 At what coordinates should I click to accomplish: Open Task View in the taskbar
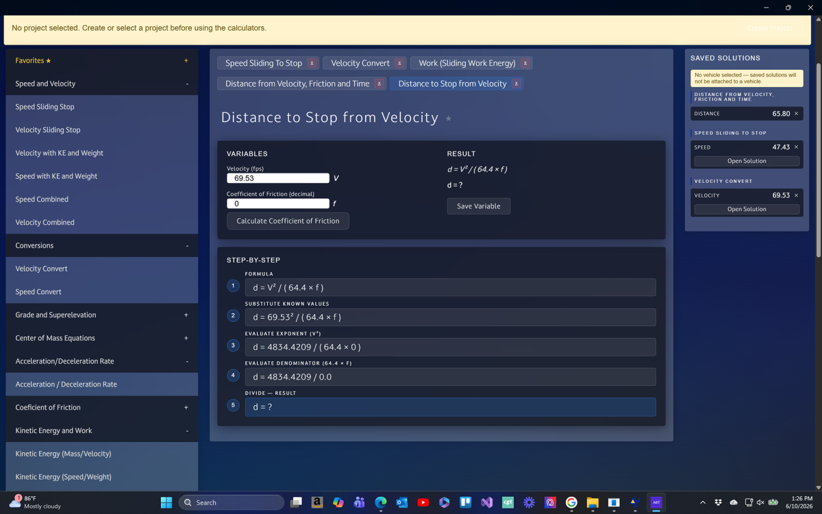click(x=296, y=502)
